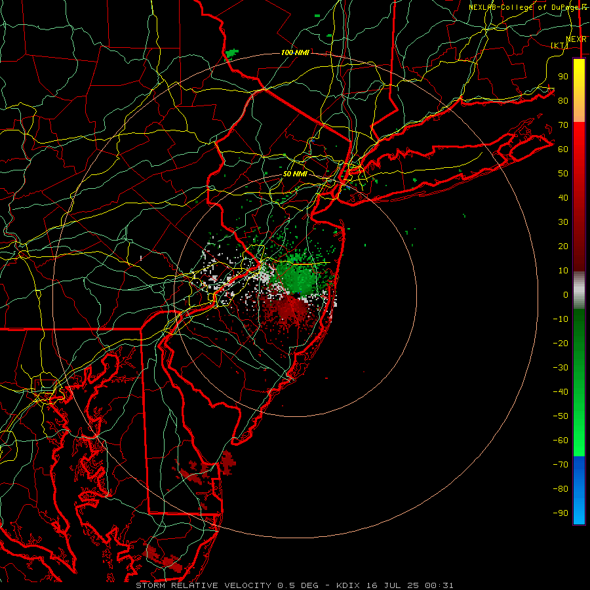Click the 50 value on the scale
The width and height of the screenshot is (590, 590).
[563, 174]
